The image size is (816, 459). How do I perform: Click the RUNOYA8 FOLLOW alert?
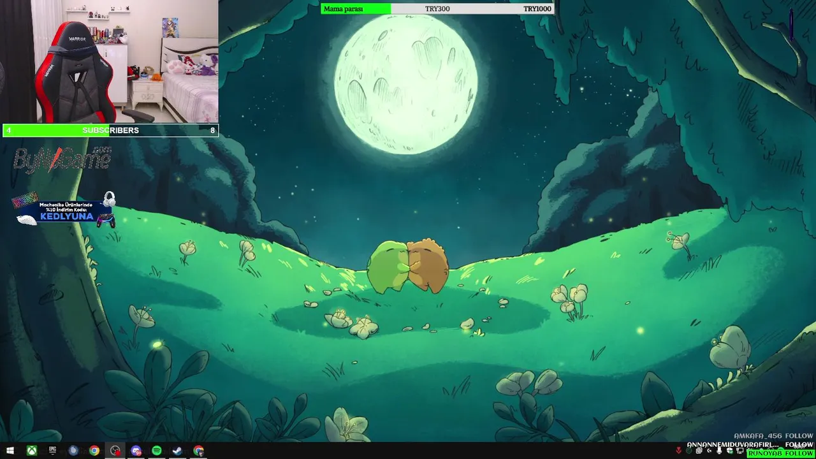pos(781,453)
